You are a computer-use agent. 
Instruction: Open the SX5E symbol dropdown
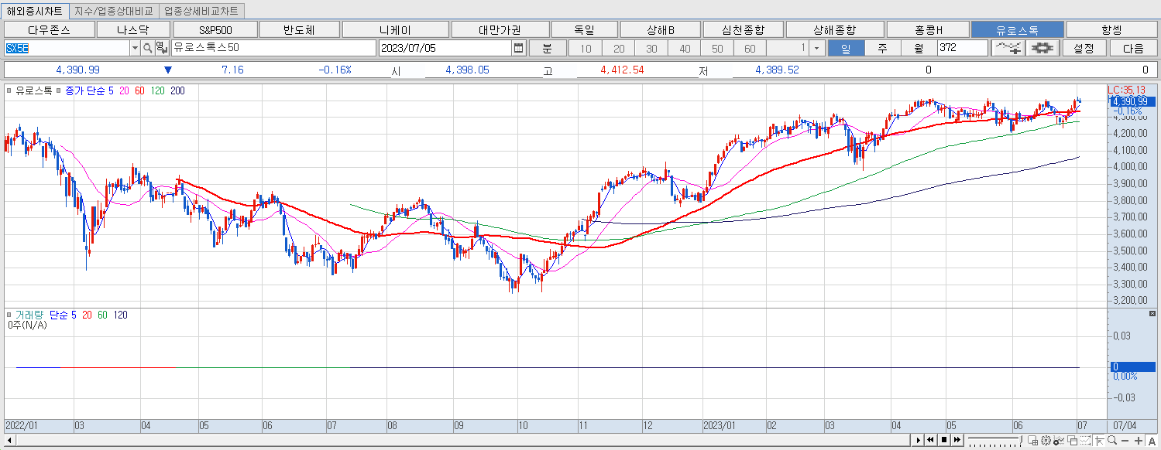[x=135, y=47]
